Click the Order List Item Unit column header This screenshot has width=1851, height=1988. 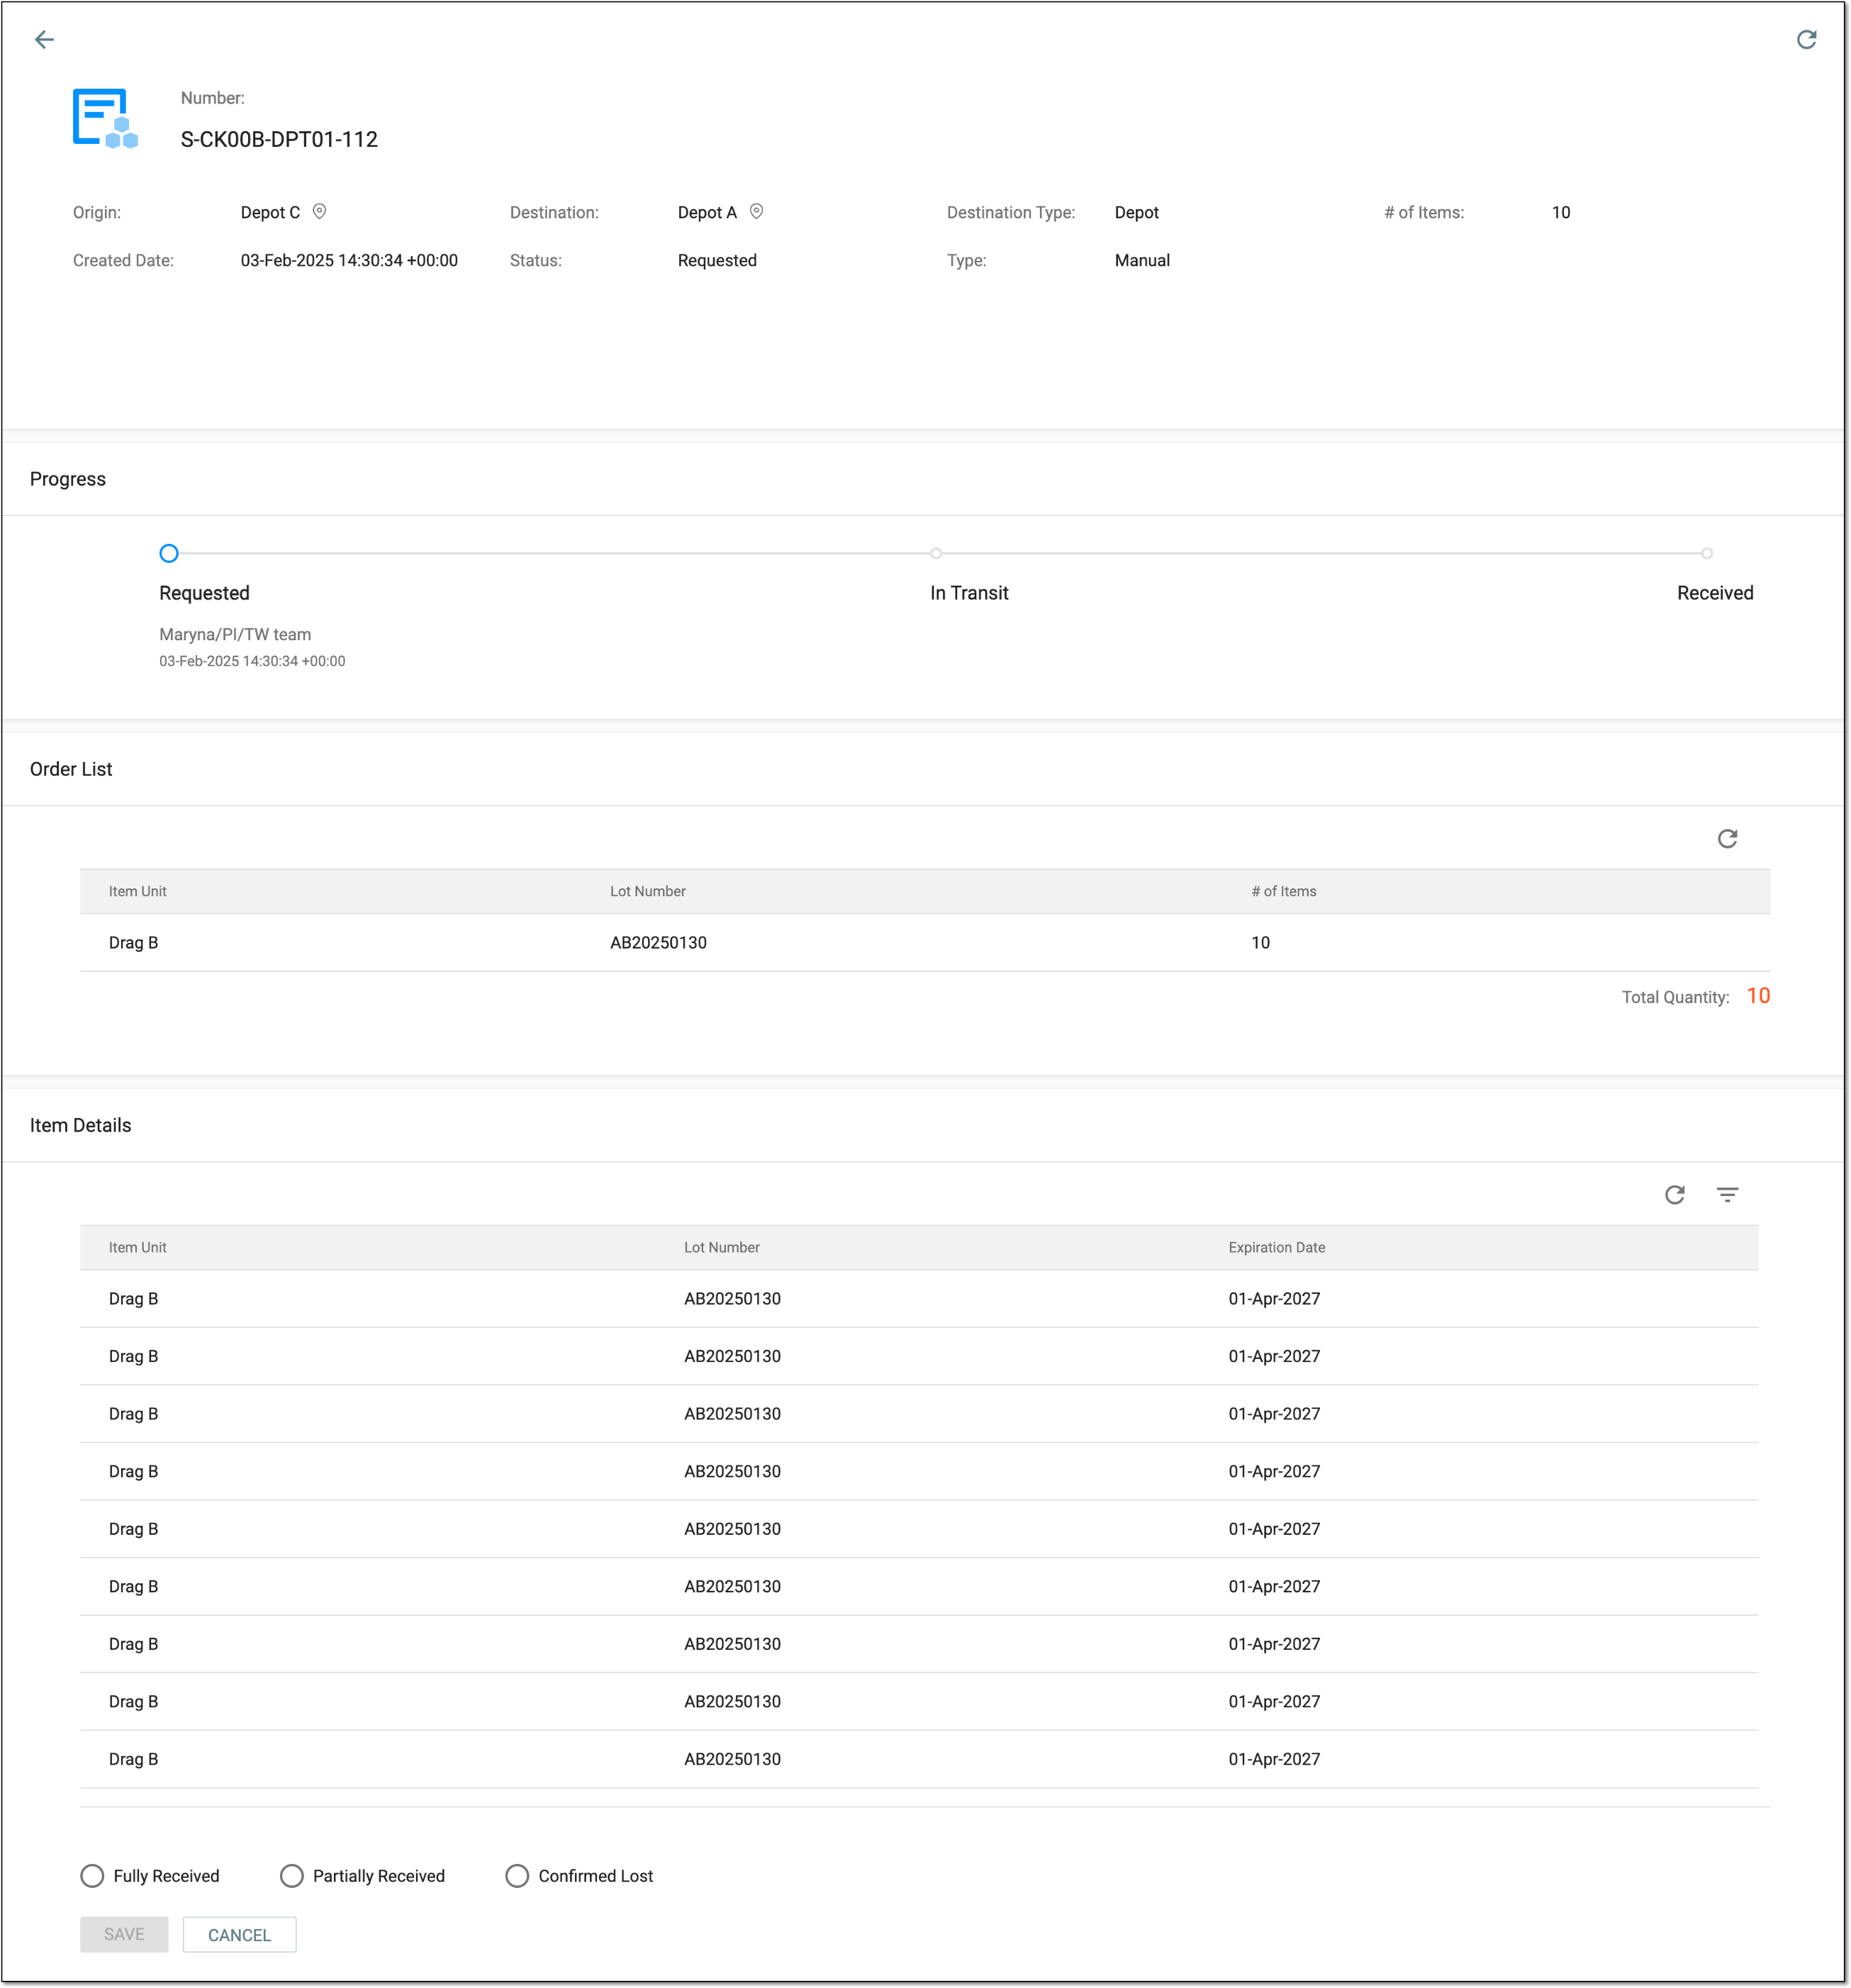tap(138, 891)
